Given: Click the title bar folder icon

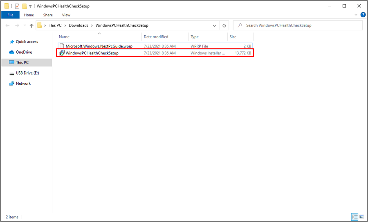Looking at the screenshot, I should point(7,6).
